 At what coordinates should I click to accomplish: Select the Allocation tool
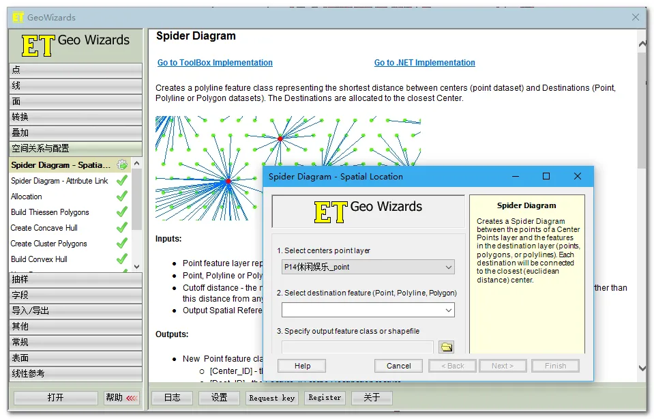27,196
